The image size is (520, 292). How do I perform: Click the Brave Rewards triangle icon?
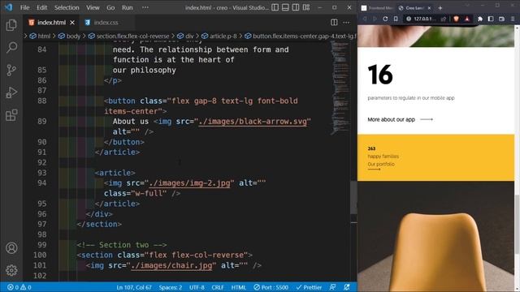coord(467,19)
